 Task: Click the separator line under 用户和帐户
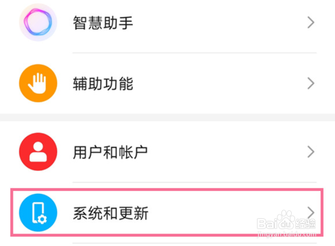coord(195,182)
